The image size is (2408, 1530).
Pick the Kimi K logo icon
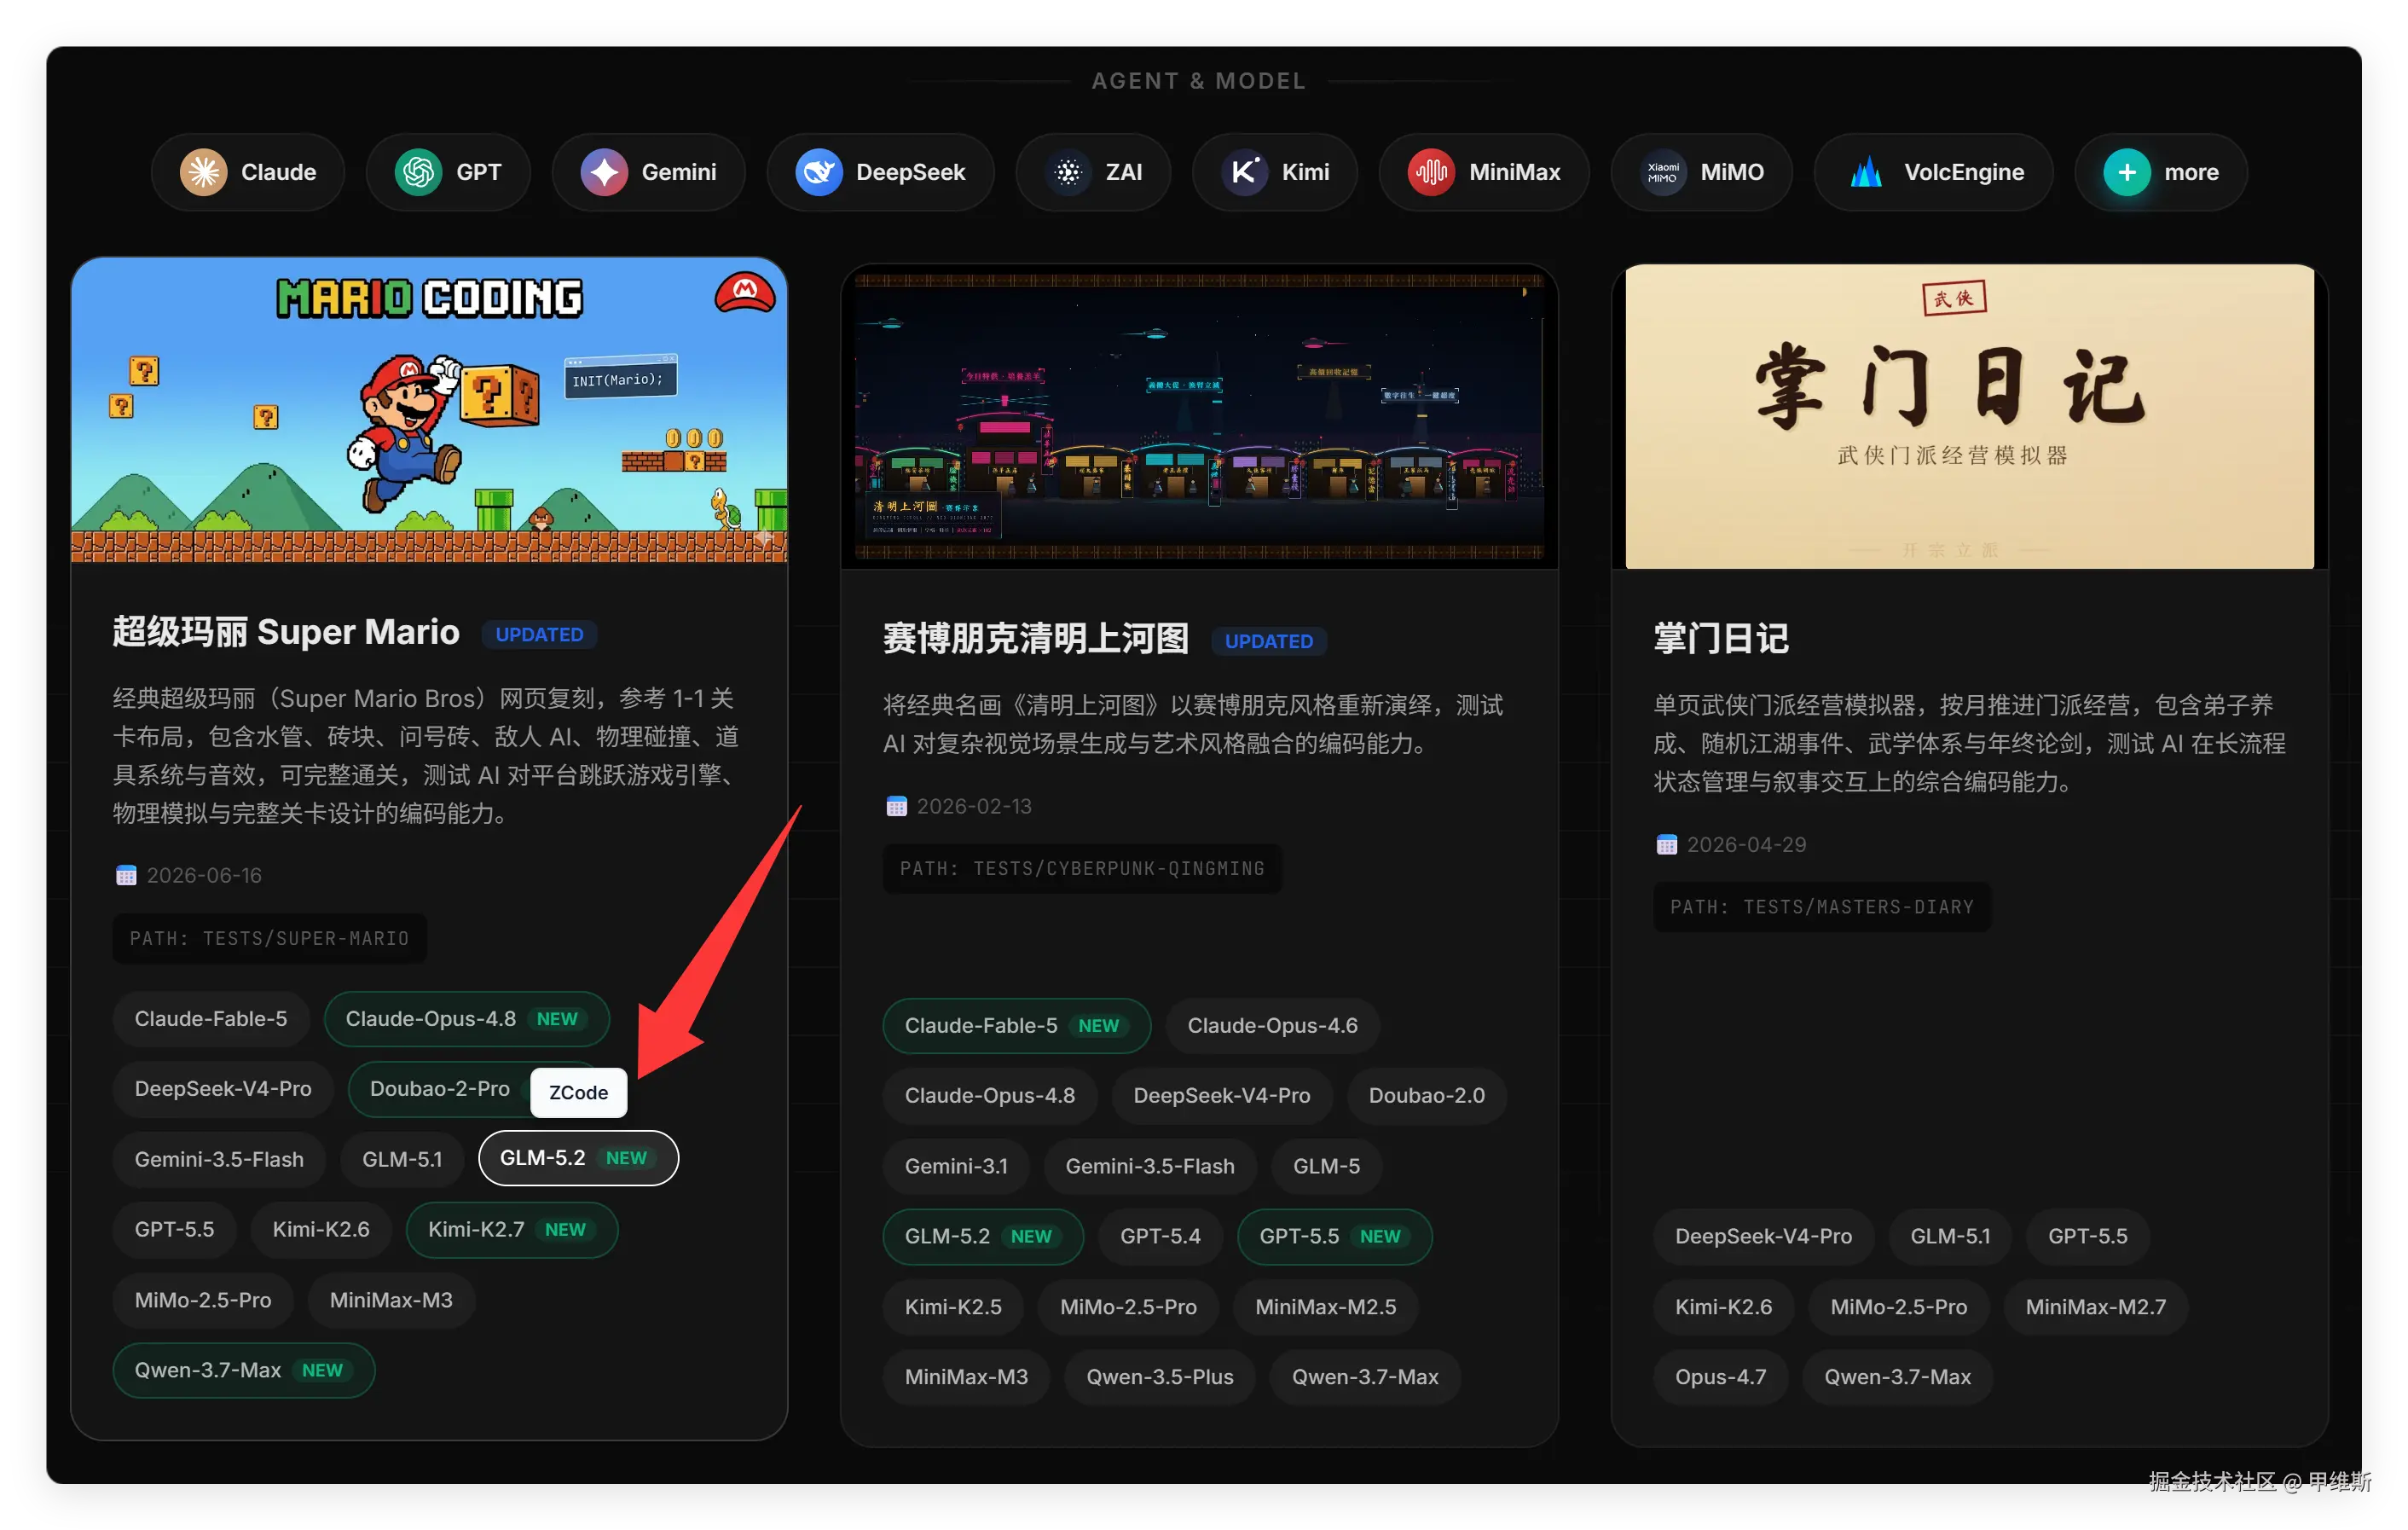(1245, 172)
